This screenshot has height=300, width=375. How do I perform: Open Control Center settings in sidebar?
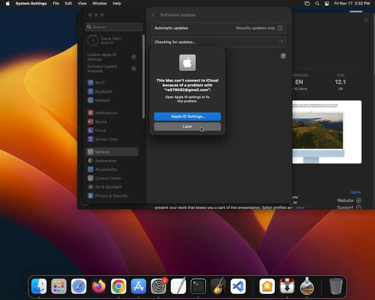(x=112, y=178)
